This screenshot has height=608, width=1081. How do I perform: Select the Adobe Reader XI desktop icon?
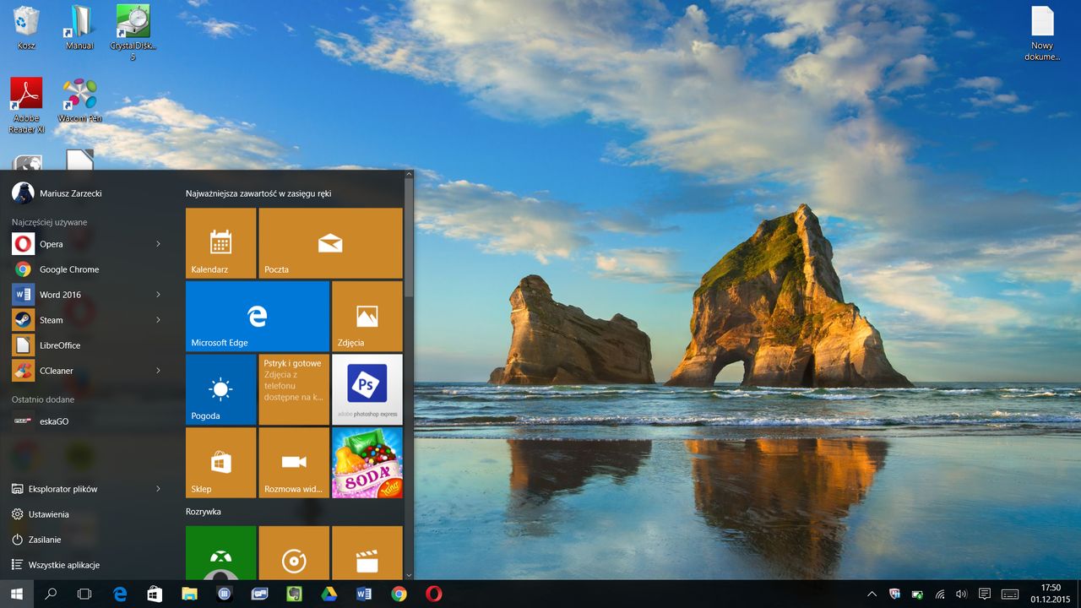(26, 106)
